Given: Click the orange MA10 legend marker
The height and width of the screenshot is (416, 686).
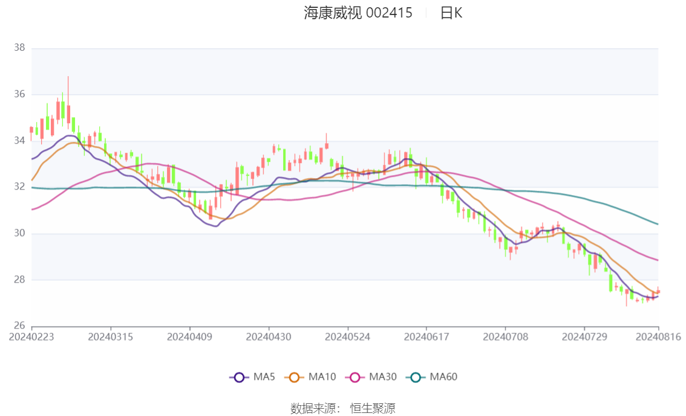Looking at the screenshot, I should [x=294, y=377].
